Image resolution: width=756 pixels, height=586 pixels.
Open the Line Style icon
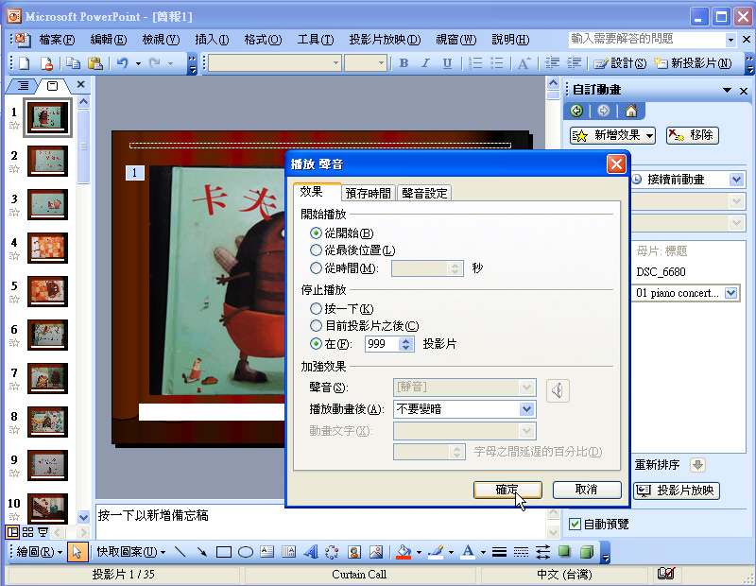[499, 552]
